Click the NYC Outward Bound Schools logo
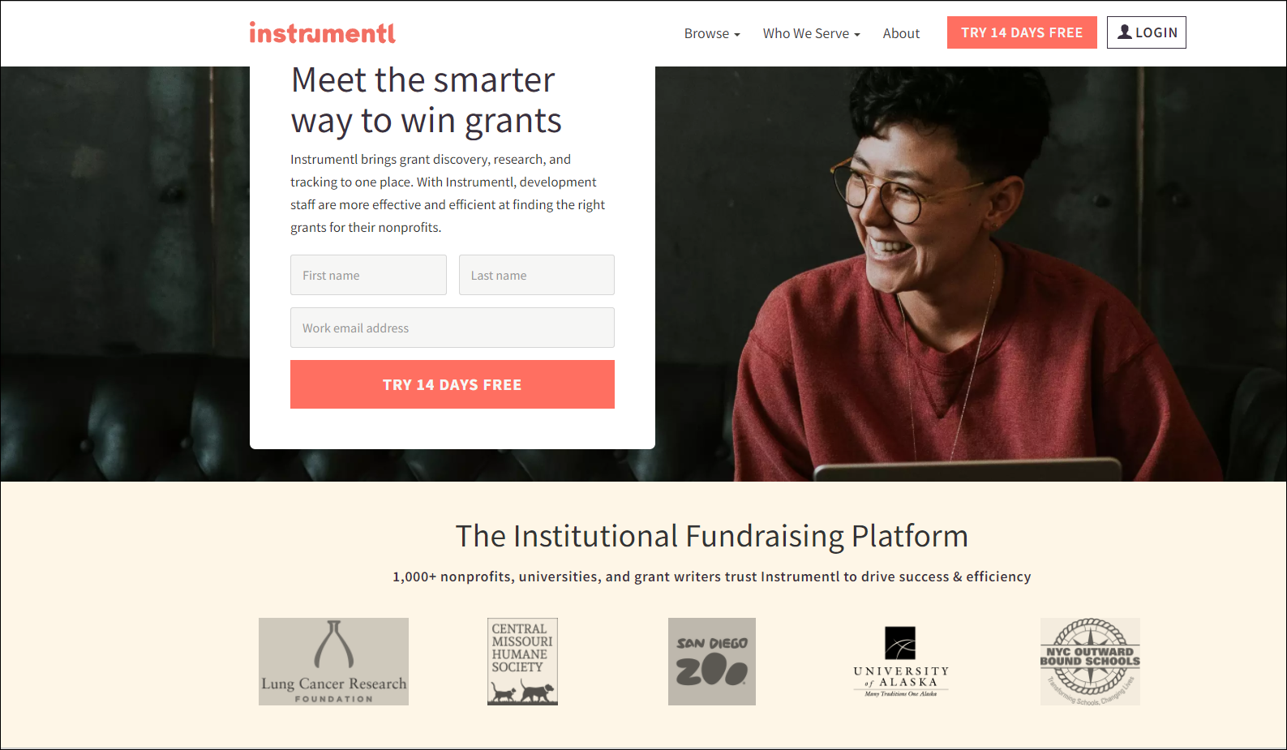This screenshot has width=1287, height=750. (1090, 662)
